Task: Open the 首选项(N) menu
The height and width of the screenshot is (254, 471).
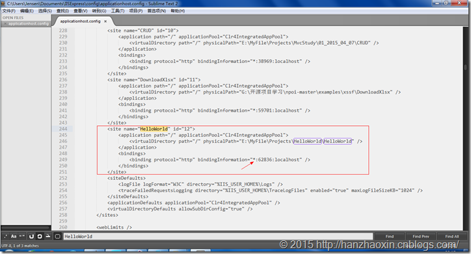Action: click(157, 11)
